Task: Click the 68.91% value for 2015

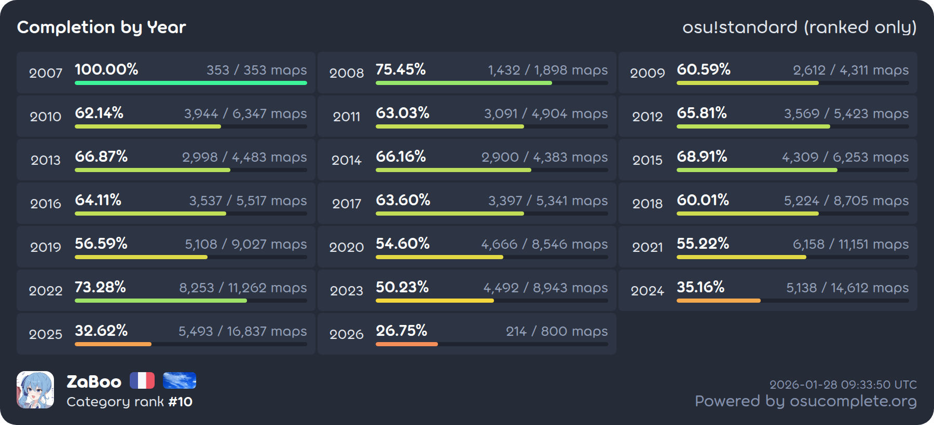Action: [702, 157]
